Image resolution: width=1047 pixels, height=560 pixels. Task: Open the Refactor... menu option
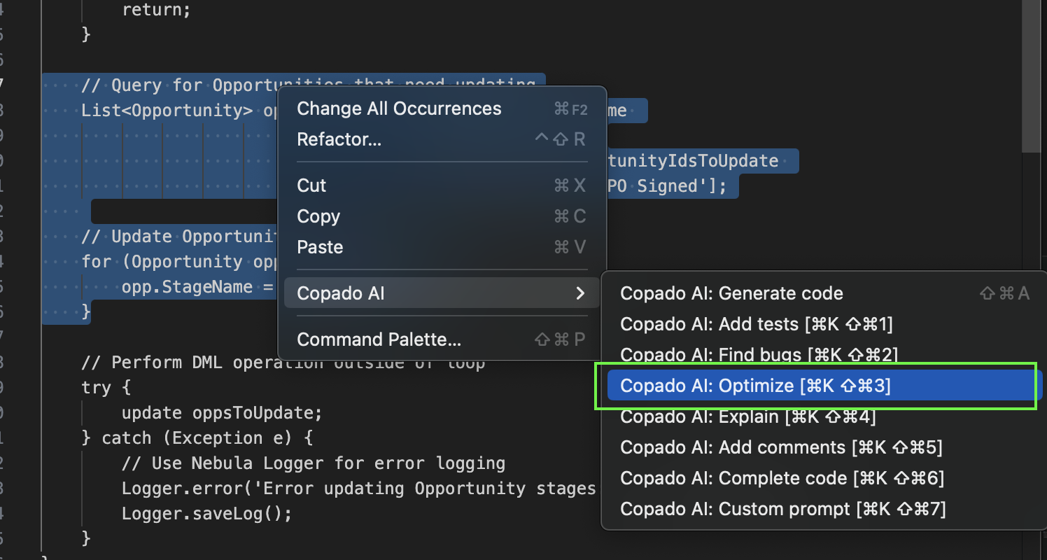[339, 139]
